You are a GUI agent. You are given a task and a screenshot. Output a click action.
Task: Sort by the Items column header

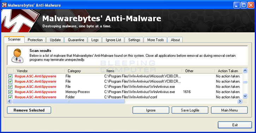point(143,71)
